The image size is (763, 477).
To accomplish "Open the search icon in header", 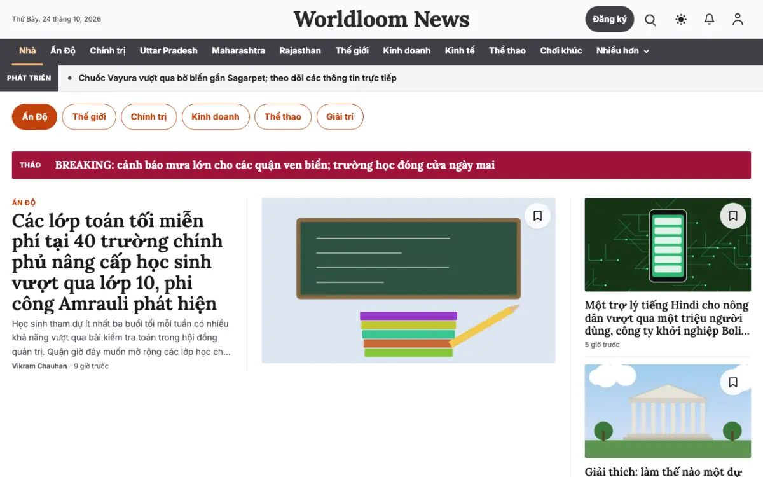I will tap(650, 20).
